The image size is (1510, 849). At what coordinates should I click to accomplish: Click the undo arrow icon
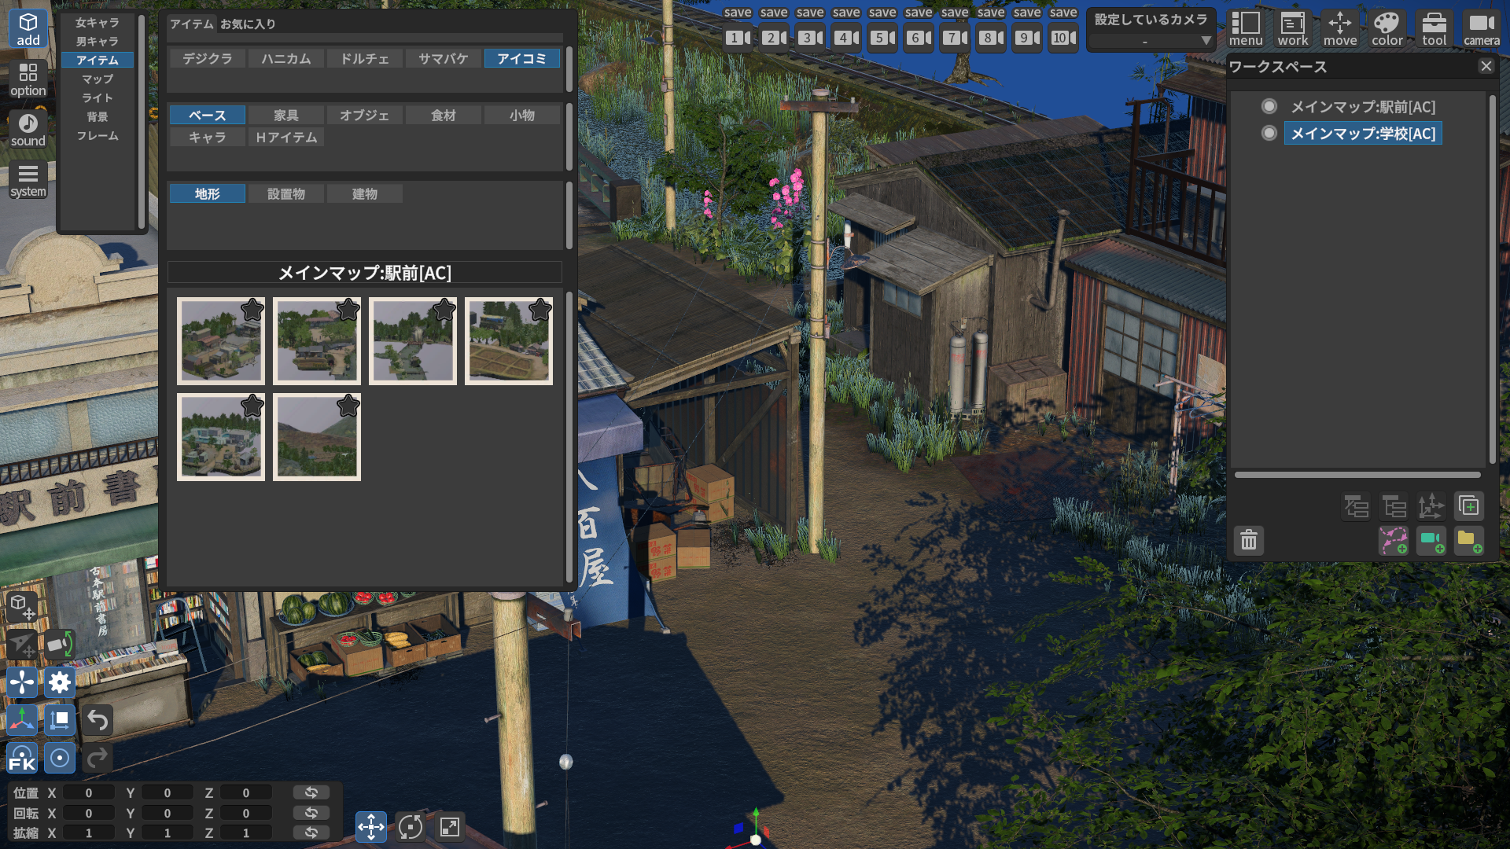pos(98,720)
